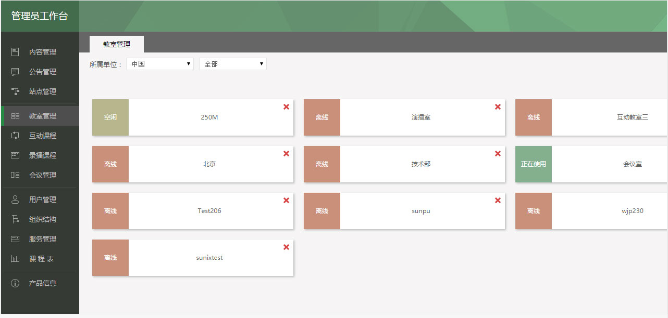Click the 组织结构 tree icon
The width and height of the screenshot is (668, 318).
15,219
